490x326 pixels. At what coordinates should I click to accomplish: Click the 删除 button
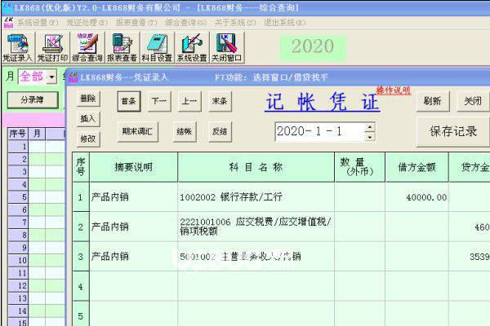[x=88, y=99]
